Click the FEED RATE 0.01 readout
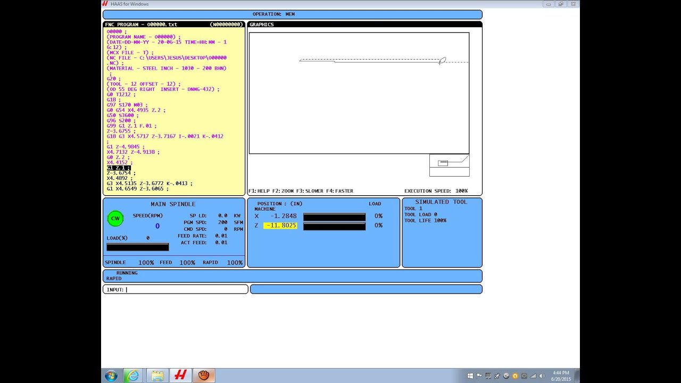Image resolution: width=681 pixels, height=383 pixels. click(202, 236)
